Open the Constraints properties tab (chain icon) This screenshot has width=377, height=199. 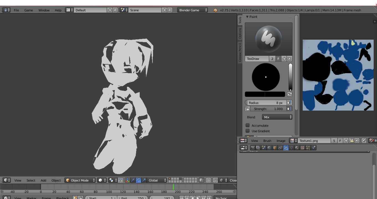pyautogui.click(x=280, y=148)
